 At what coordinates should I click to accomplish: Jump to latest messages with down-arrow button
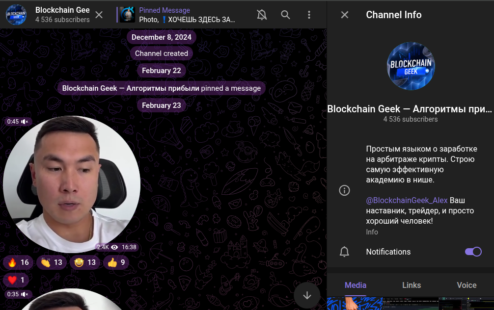[x=307, y=295]
